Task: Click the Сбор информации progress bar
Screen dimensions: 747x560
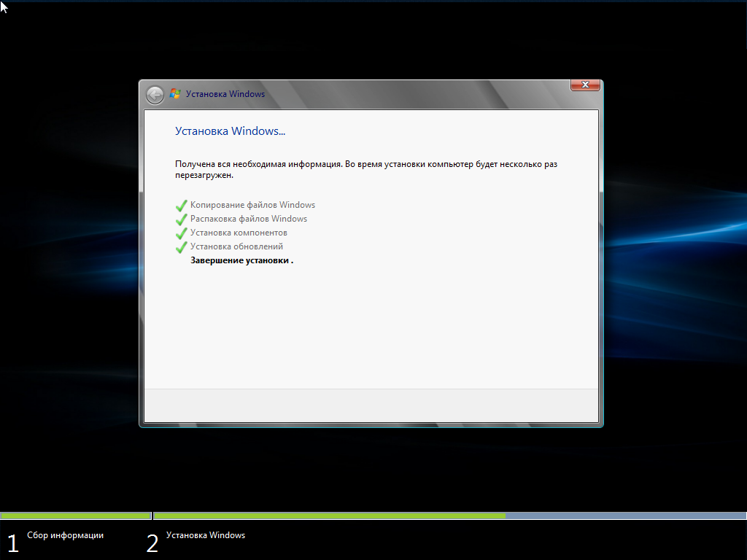Action: pos(76,516)
